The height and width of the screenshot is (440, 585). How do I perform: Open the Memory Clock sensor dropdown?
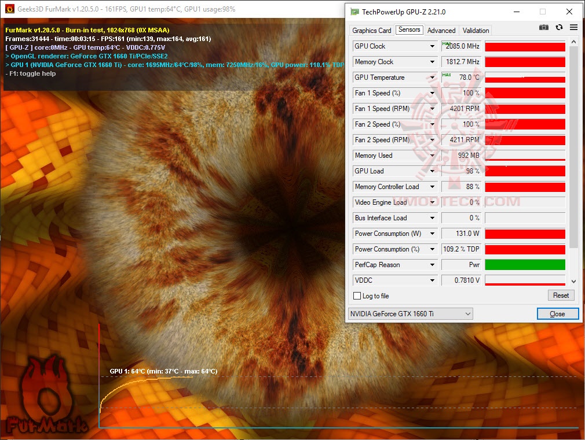point(432,62)
